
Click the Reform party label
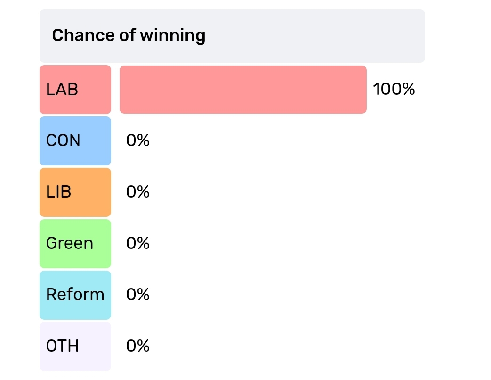click(75, 295)
